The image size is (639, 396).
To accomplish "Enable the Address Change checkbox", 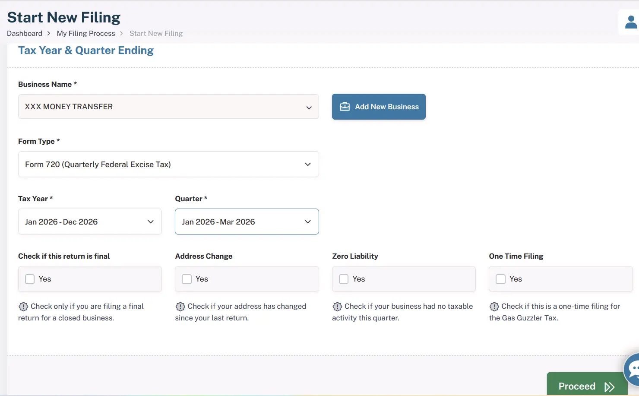I will [187, 279].
